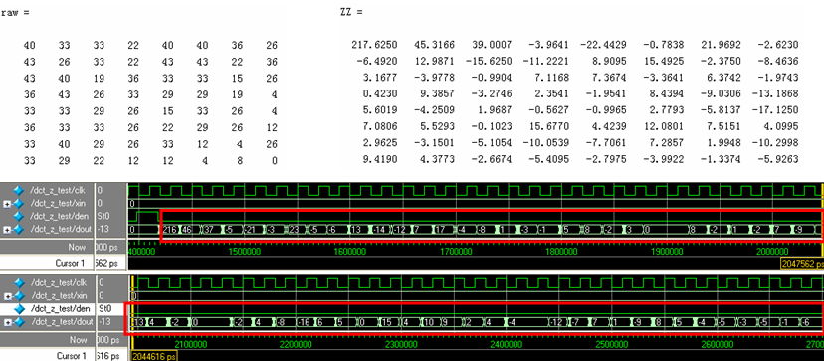824x361 pixels.
Task: Click the dout signal diamond icon in lower waveform panel
Action: [19, 322]
